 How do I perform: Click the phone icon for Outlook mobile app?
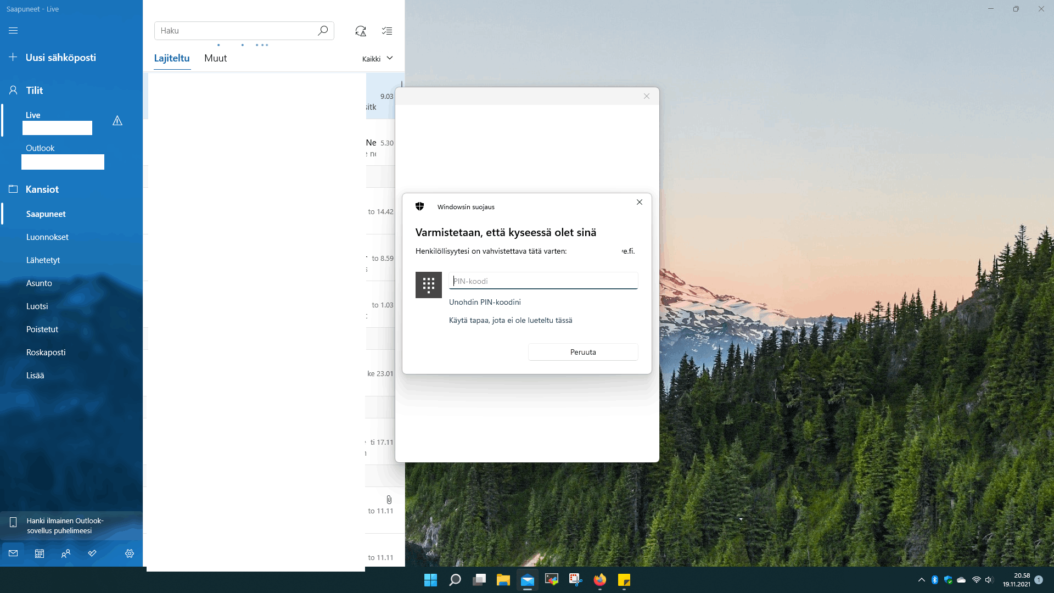point(13,522)
